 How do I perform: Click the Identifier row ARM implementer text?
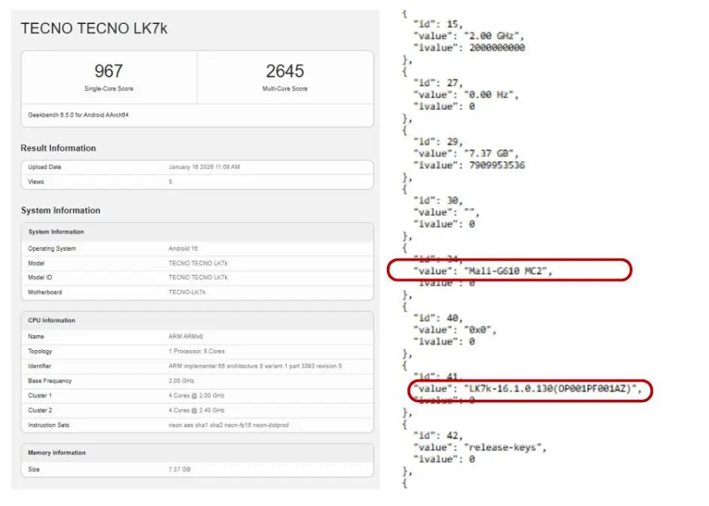(255, 366)
